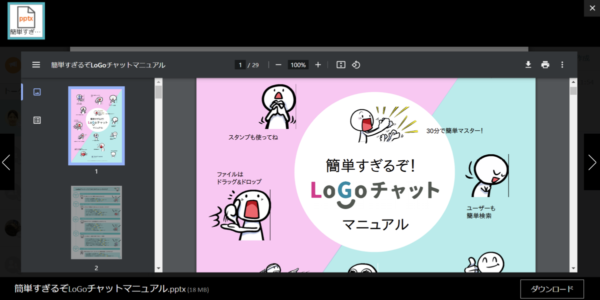Open the more actions three-dot menu
Image resolution: width=600 pixels, height=300 pixels.
(x=562, y=65)
